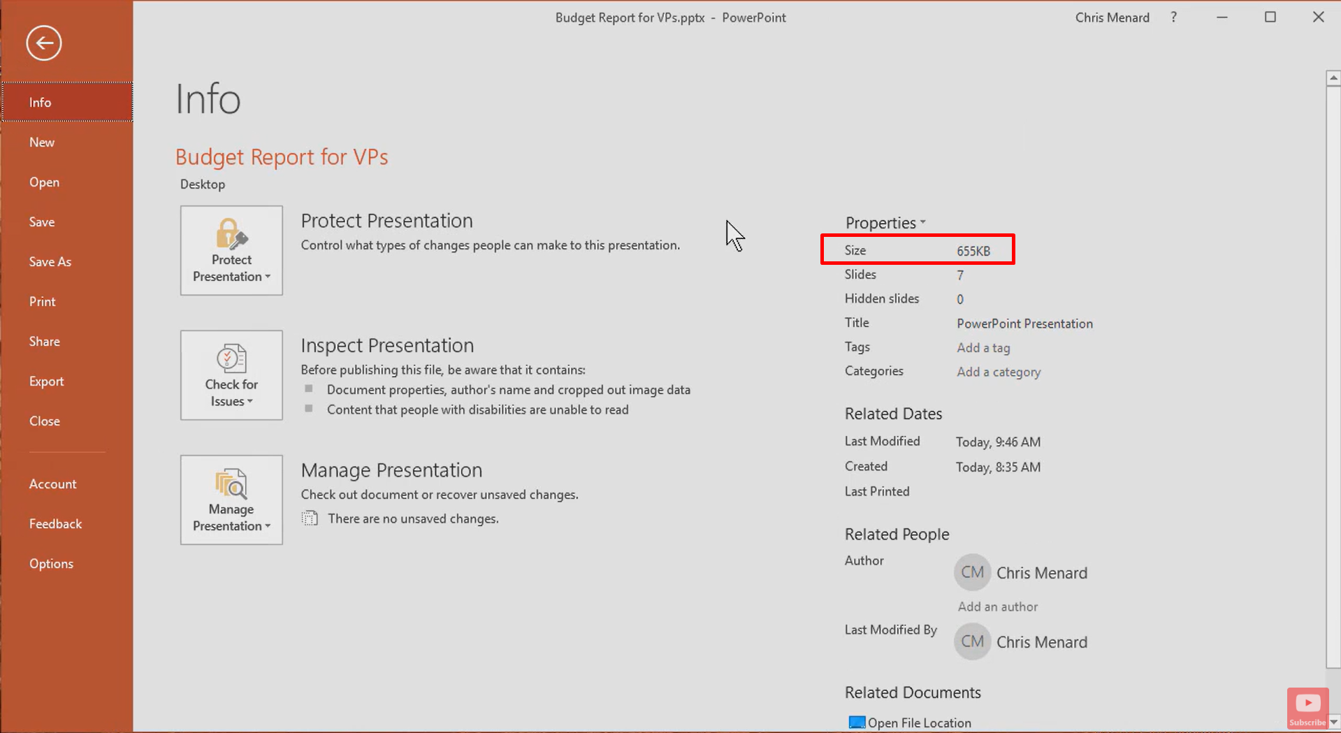Image resolution: width=1341 pixels, height=733 pixels.
Task: Open PowerPoint Options
Action: [x=51, y=563]
